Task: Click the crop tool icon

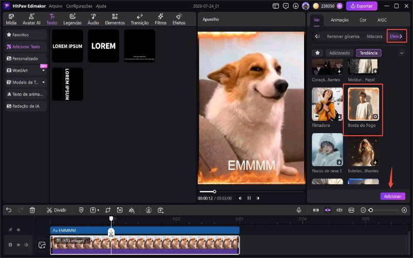Action: coord(108,210)
